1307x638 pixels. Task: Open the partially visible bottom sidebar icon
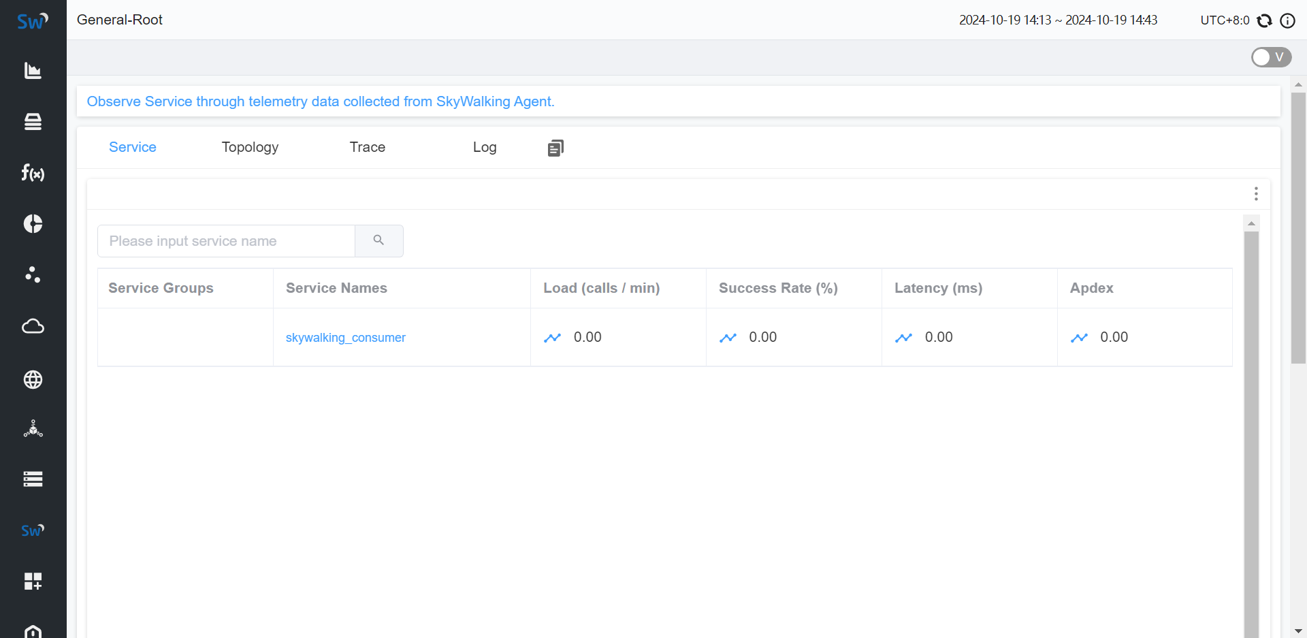pyautogui.click(x=33, y=631)
